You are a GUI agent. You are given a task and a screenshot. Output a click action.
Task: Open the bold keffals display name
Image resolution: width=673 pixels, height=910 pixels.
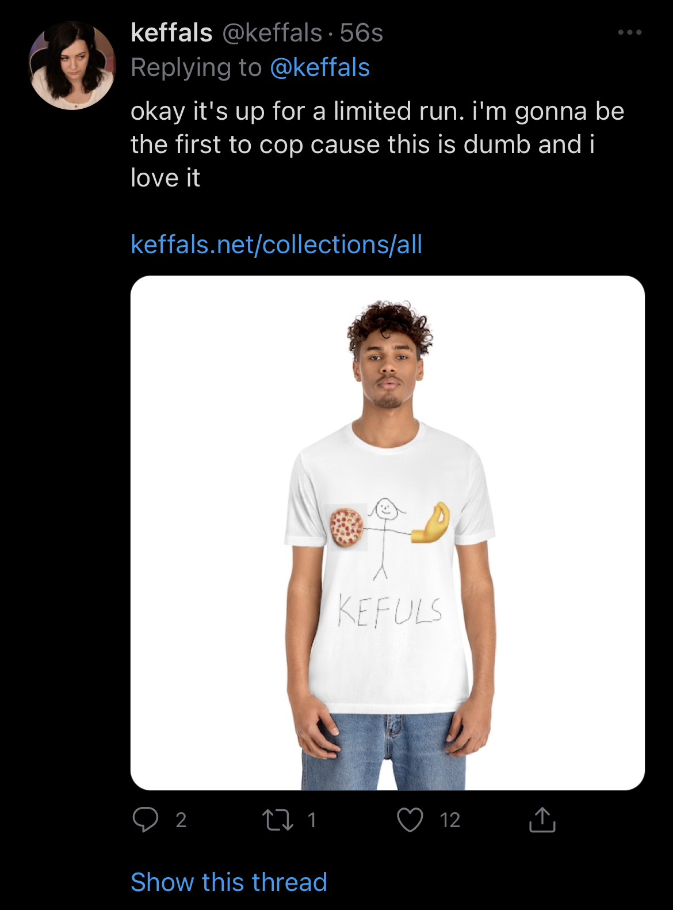(x=172, y=32)
